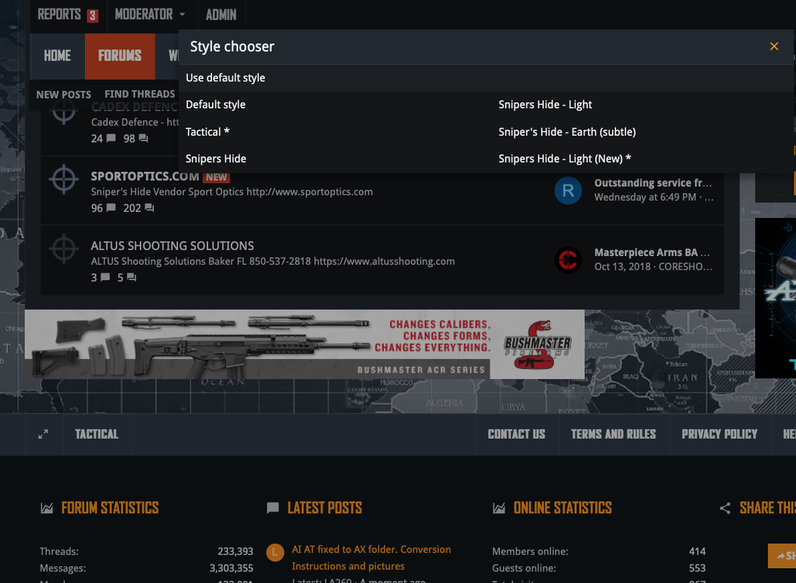Image resolution: width=796 pixels, height=583 pixels.
Task: Click the Bushmaster ACR Series banner ad
Action: [x=304, y=344]
